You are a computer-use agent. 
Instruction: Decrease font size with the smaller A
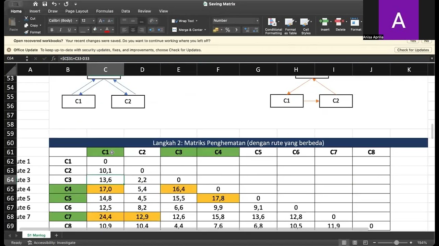click(x=110, y=21)
